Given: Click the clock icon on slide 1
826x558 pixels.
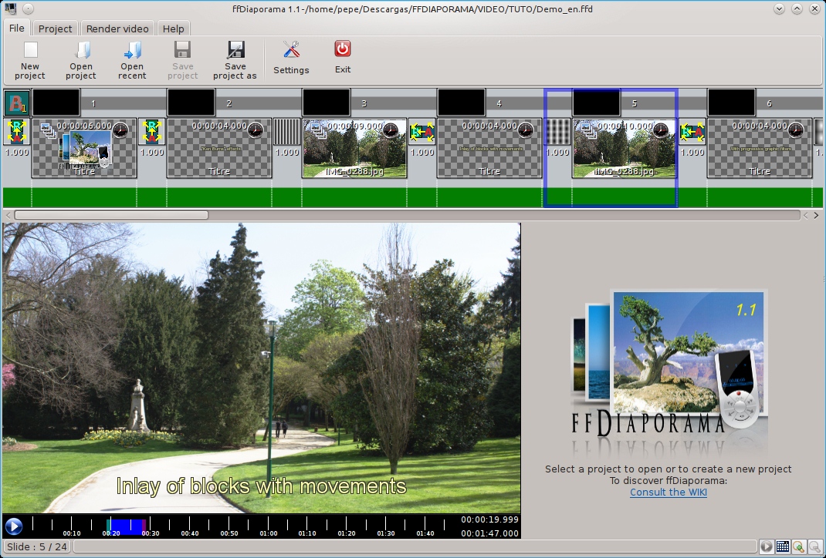Looking at the screenshot, I should point(120,129).
